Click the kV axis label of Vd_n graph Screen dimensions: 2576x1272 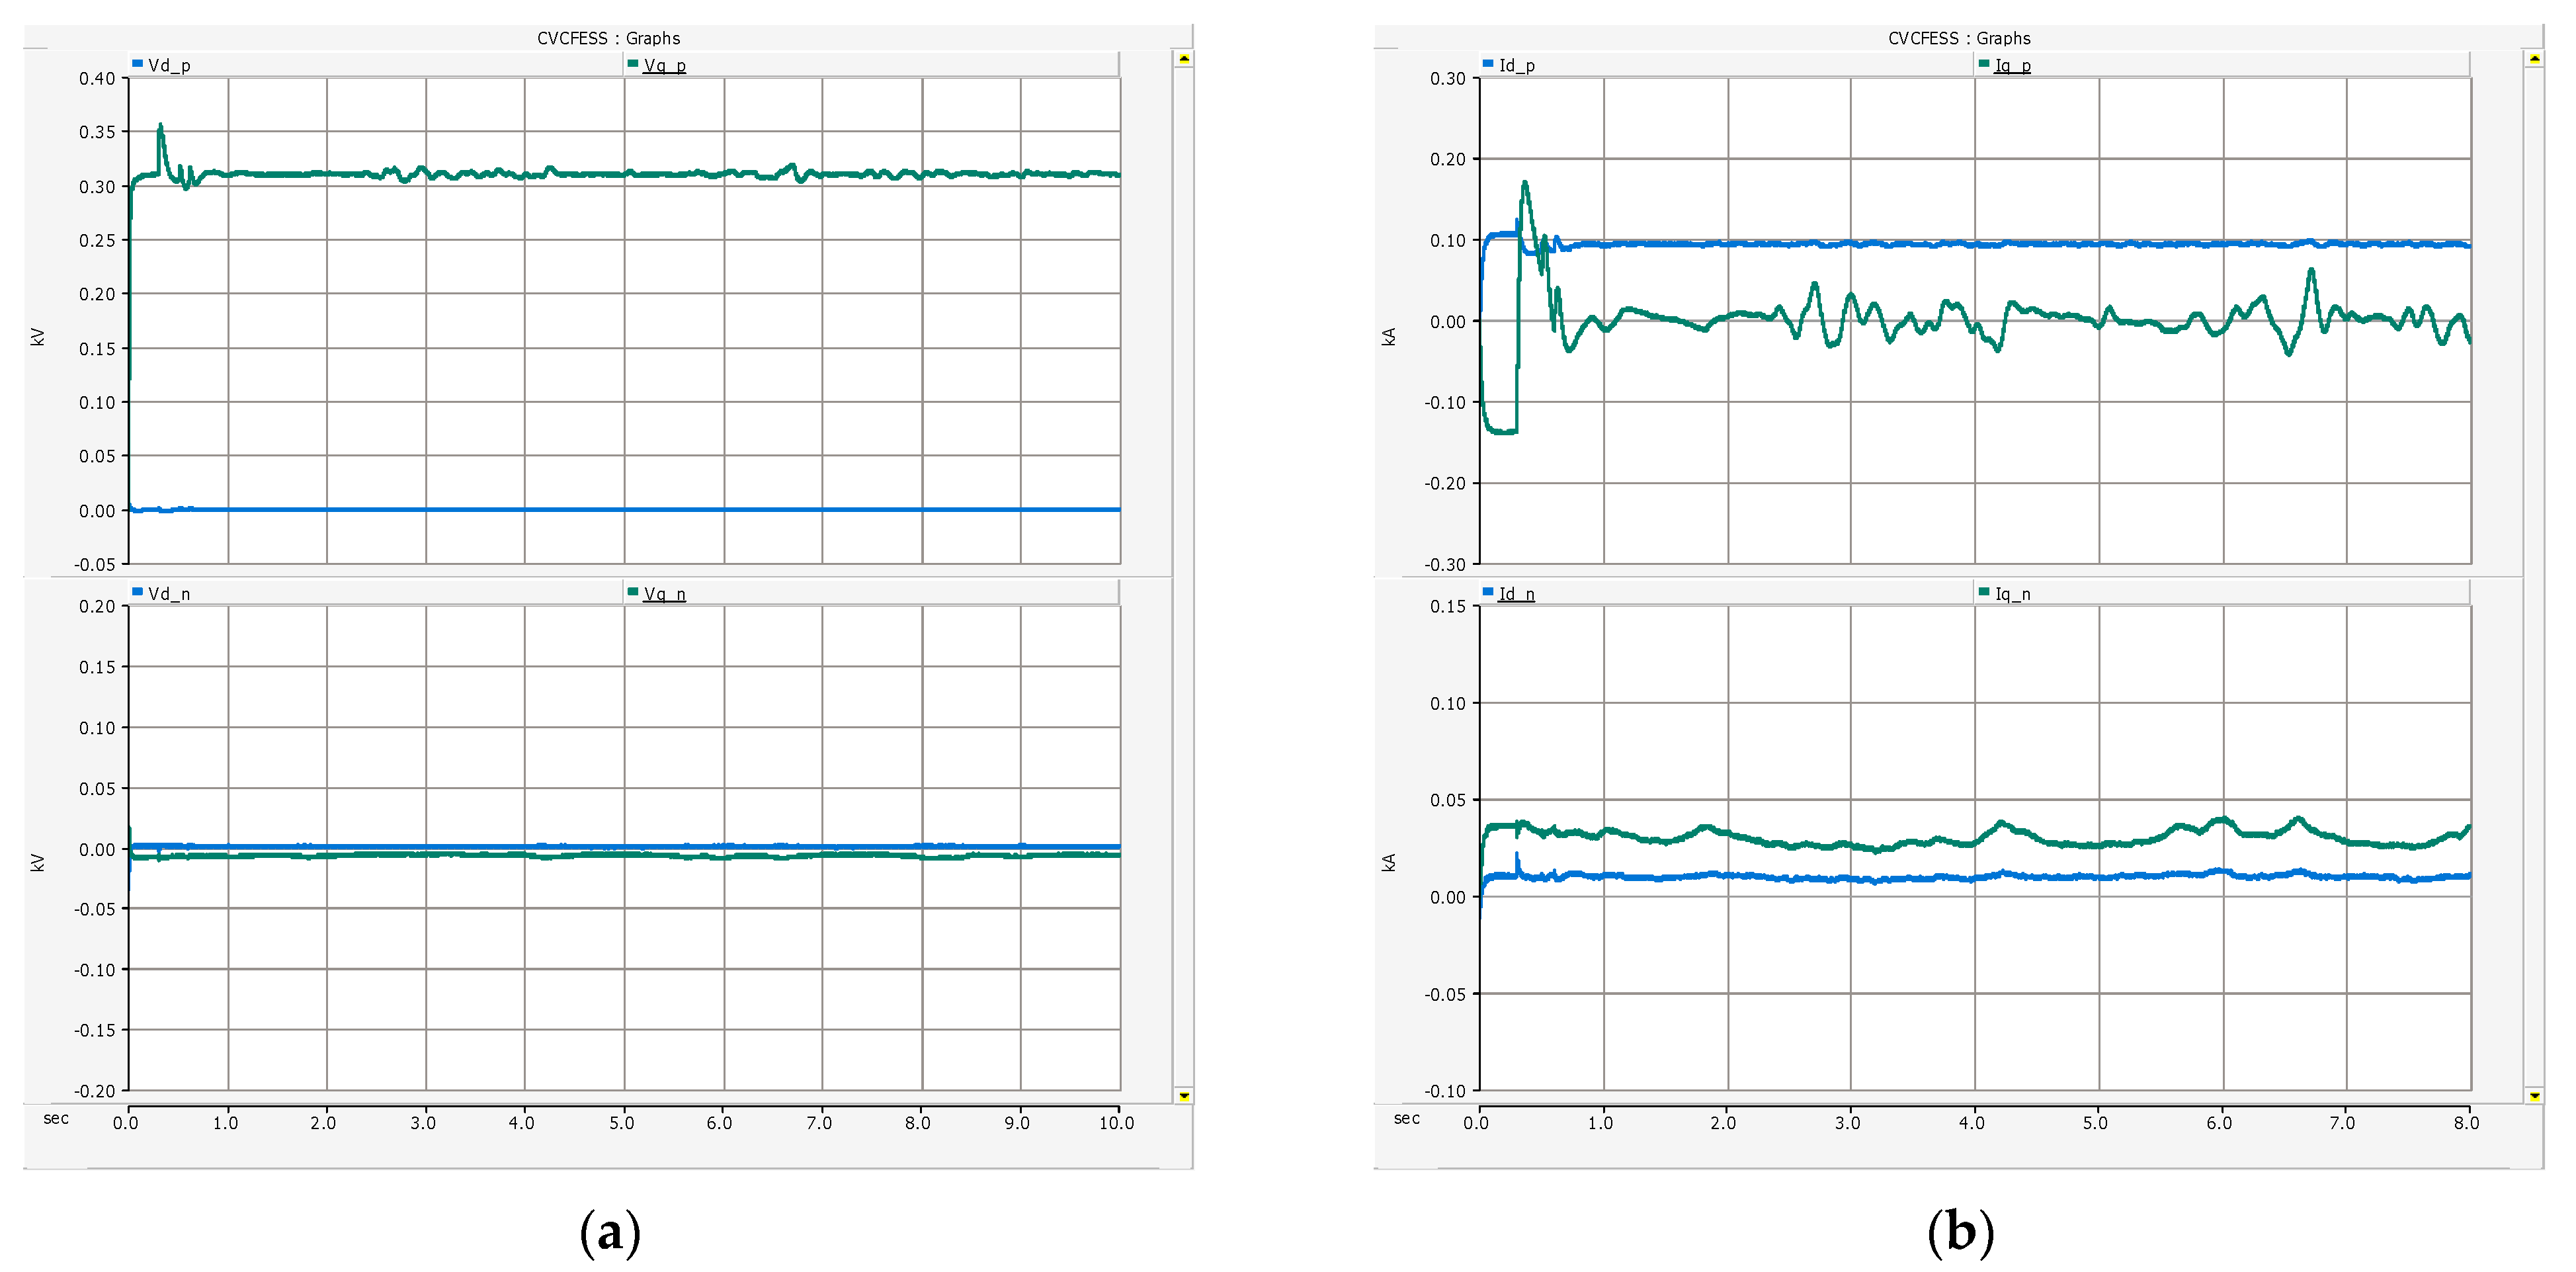point(38,862)
